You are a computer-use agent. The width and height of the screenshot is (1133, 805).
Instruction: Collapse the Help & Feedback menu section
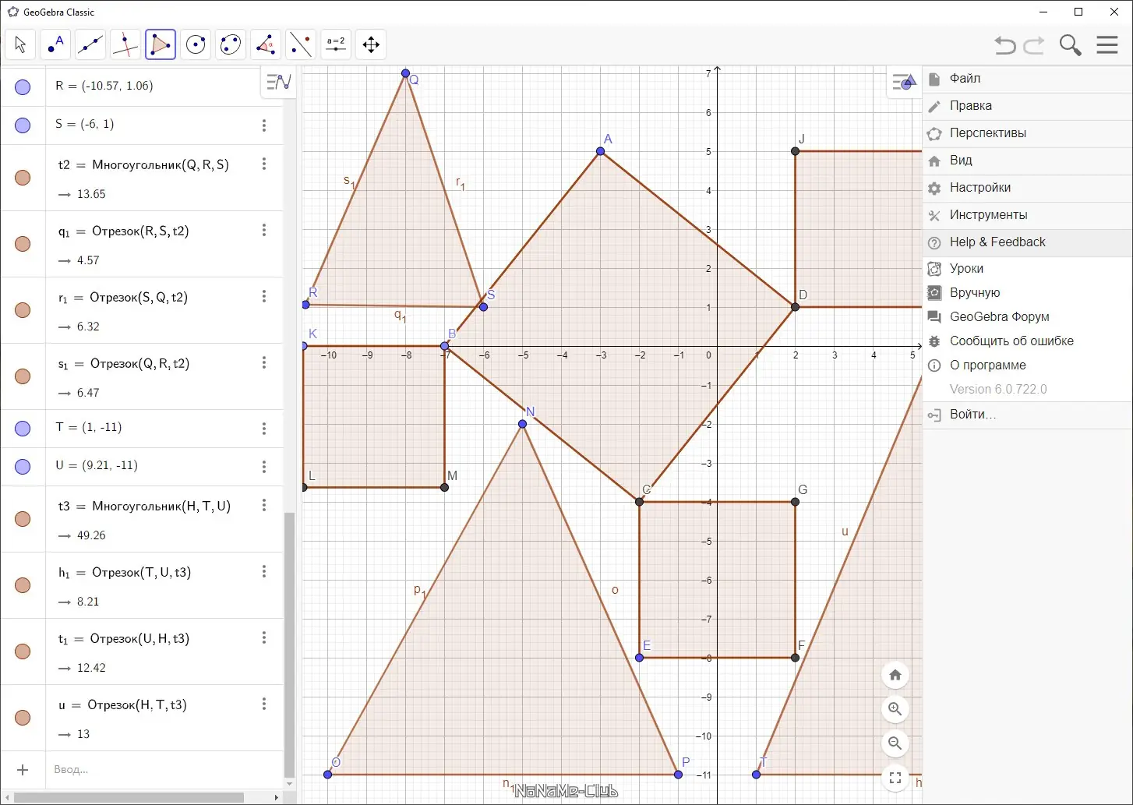1027,242
